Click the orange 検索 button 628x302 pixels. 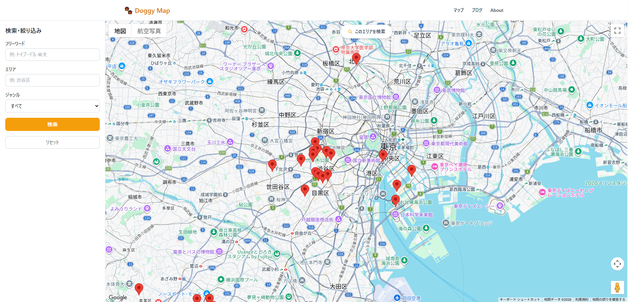pos(52,124)
